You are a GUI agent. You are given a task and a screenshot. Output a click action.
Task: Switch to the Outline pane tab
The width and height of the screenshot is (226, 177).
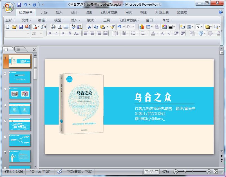(x=18, y=50)
